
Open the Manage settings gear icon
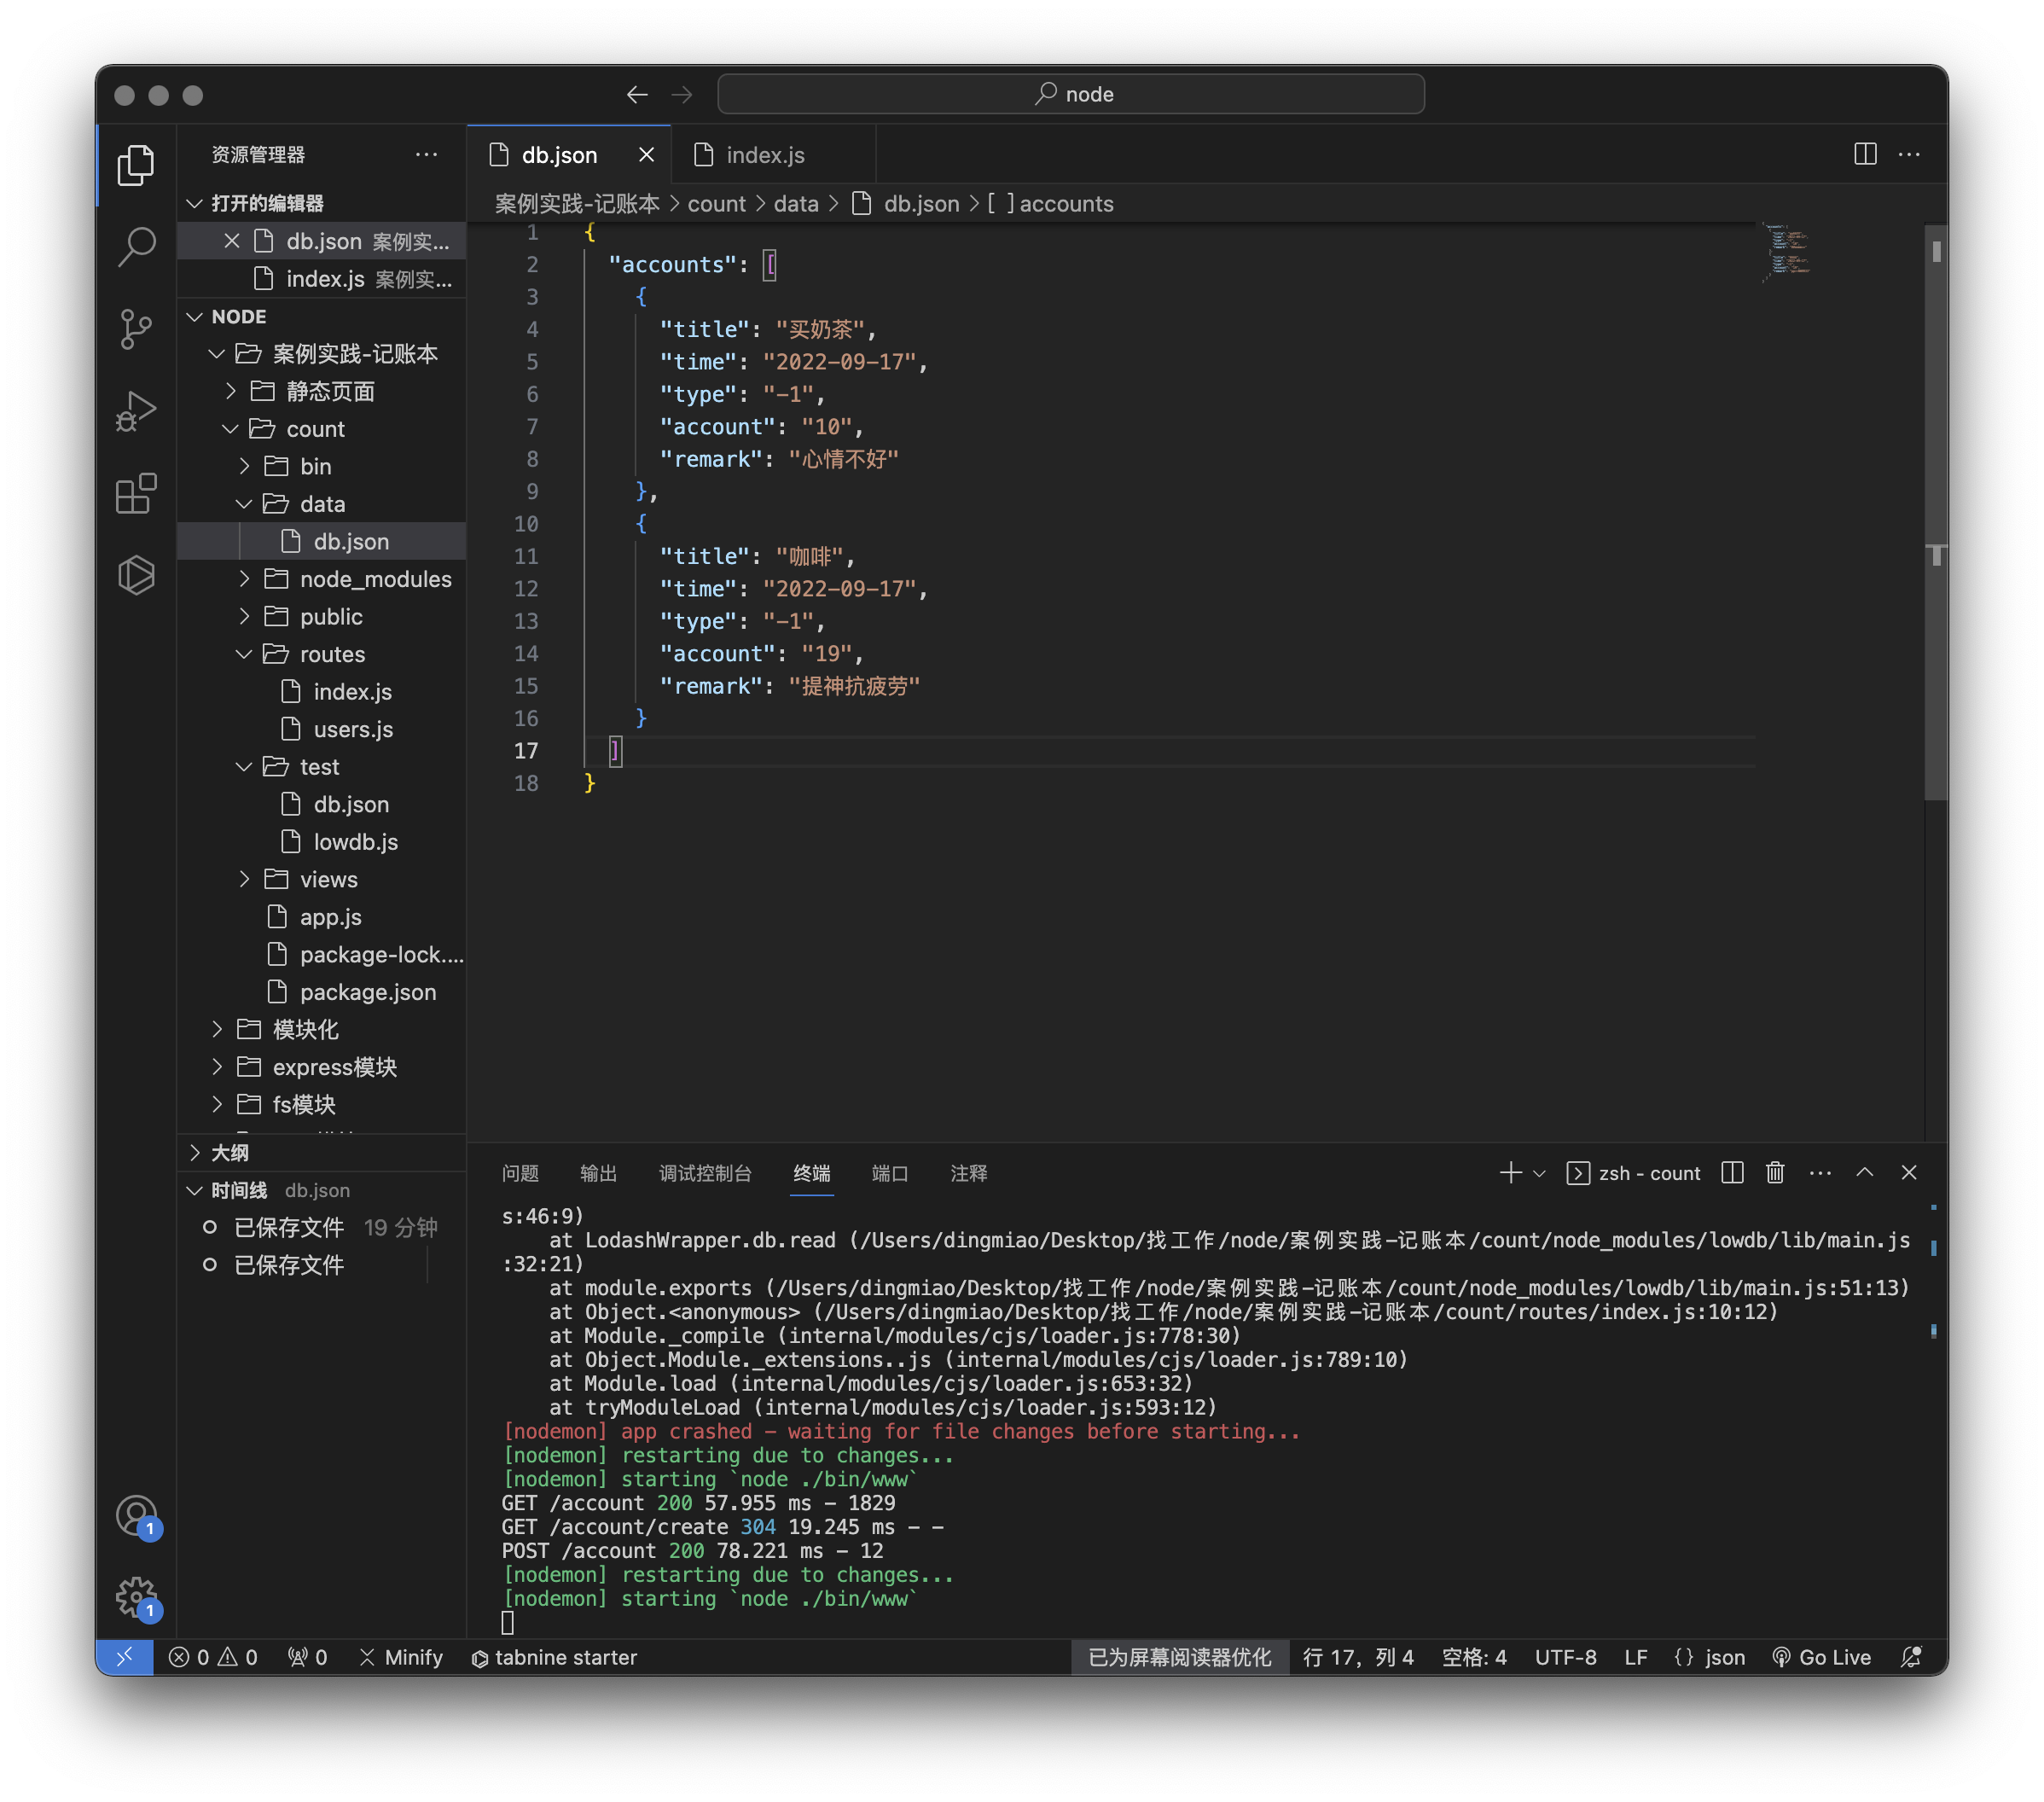(136, 1597)
